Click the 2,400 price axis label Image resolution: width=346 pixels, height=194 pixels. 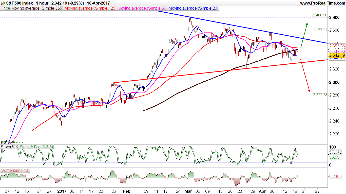334,17
